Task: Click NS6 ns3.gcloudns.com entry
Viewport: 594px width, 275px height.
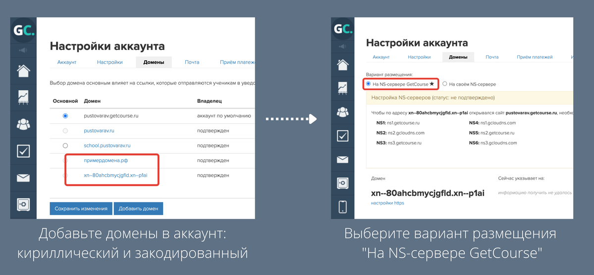Action: (x=493, y=143)
